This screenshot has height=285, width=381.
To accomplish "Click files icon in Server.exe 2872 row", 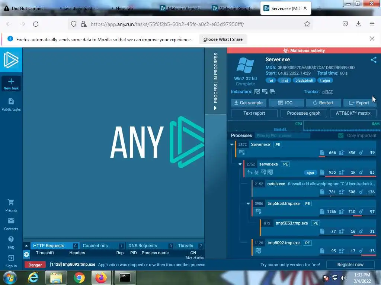I will click(322, 153).
